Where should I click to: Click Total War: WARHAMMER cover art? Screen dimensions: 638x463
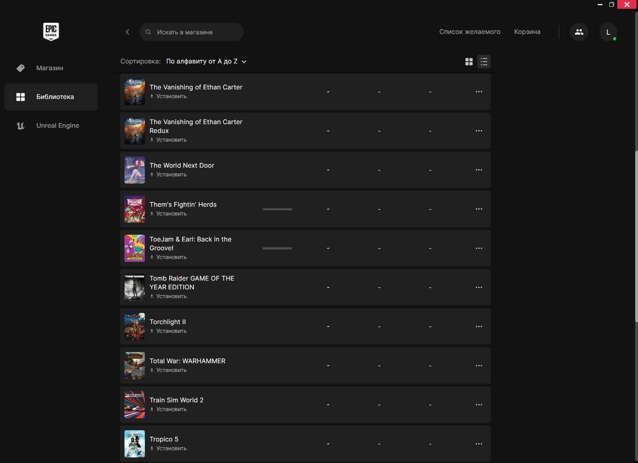(x=134, y=366)
